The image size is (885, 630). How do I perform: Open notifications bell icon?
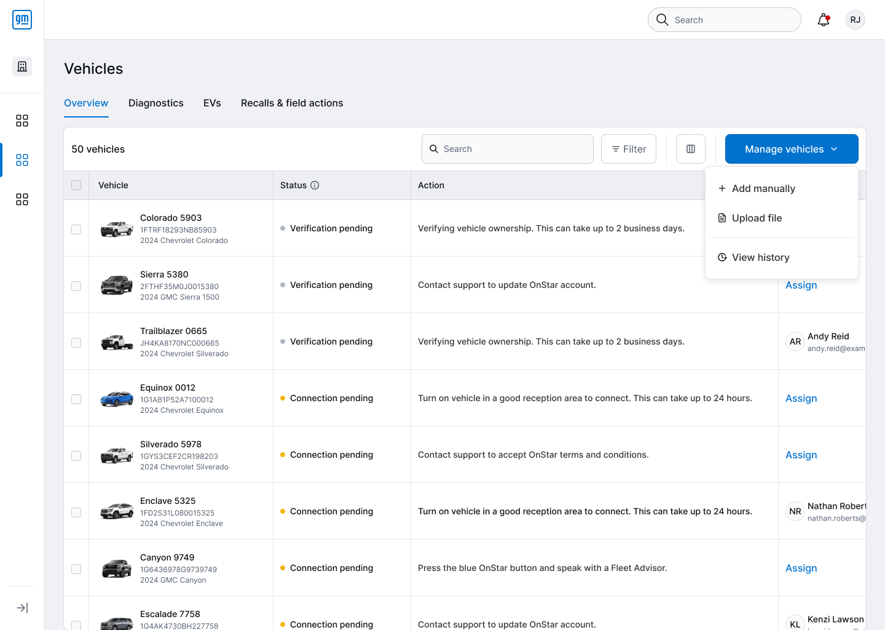[x=824, y=20]
